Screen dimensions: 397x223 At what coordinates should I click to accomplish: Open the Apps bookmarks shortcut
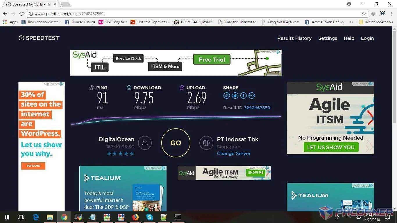[x=10, y=22]
